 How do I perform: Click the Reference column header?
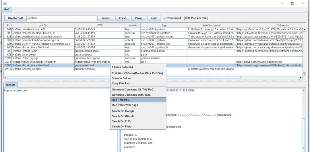pos(269,25)
